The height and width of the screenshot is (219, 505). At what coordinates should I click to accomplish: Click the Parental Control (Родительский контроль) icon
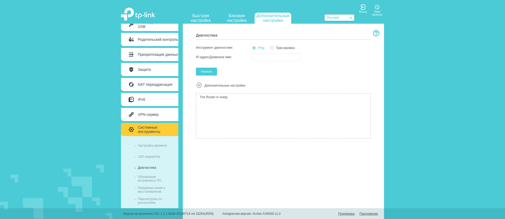(x=131, y=39)
